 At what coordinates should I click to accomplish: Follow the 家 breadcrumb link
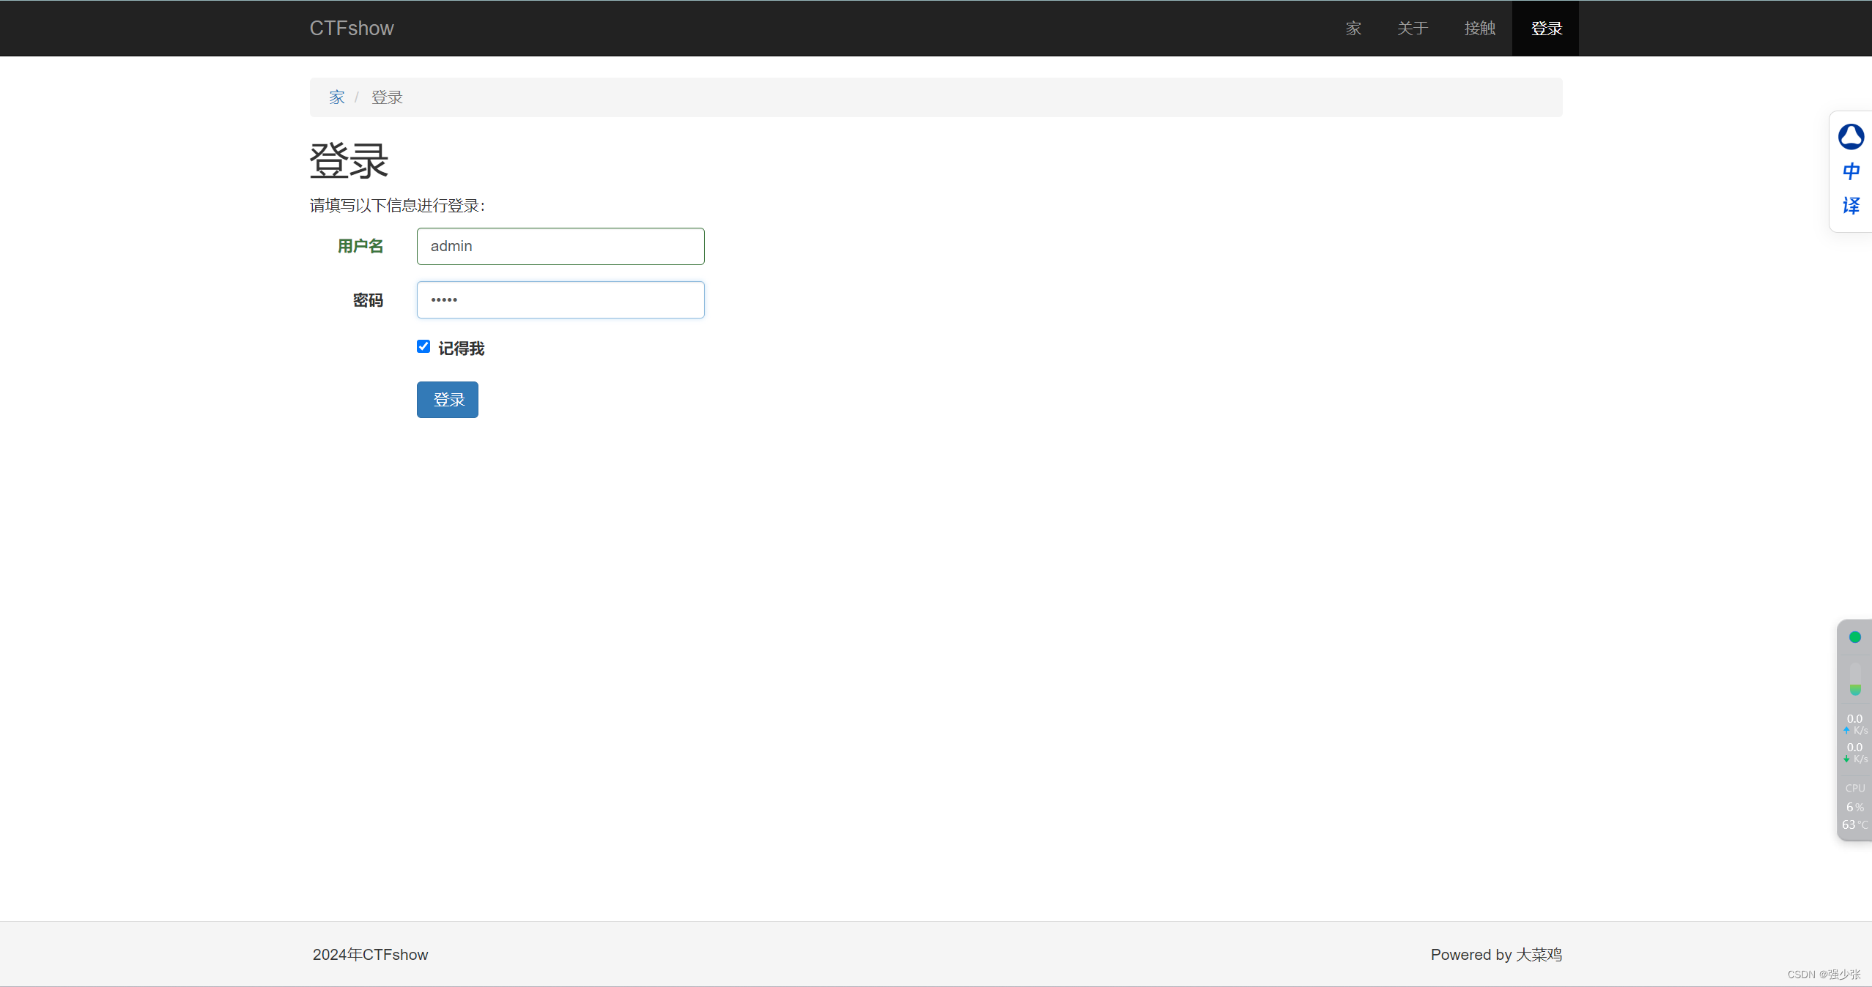point(336,97)
